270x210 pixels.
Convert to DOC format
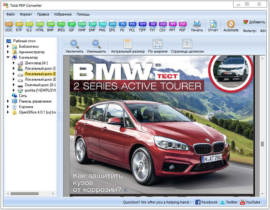[x=9, y=26]
